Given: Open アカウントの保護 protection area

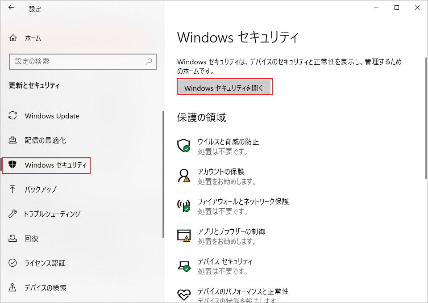Looking at the screenshot, I should pos(221,172).
